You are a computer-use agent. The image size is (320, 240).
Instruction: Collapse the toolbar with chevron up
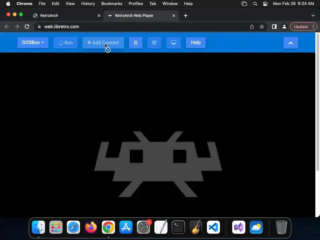pos(291,43)
